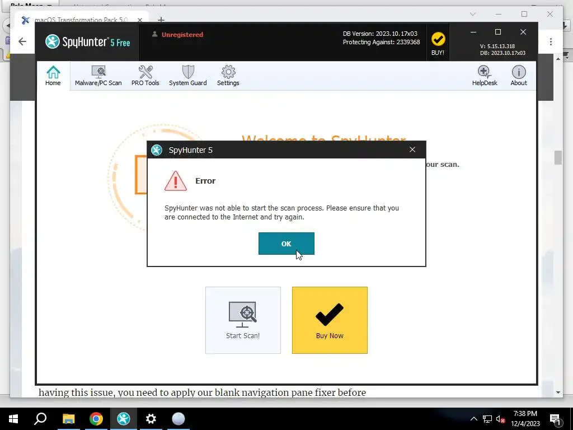Open the Home tab in SpyHunter
This screenshot has height=430, width=573.
(53, 76)
